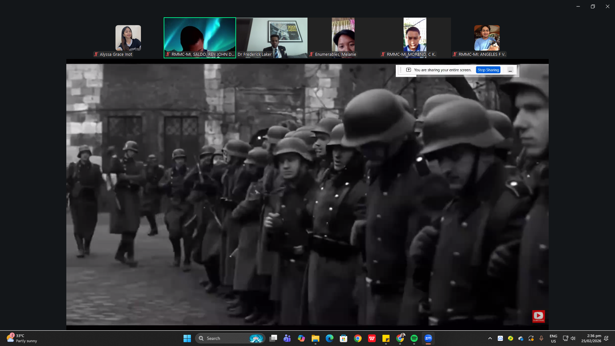Image resolution: width=615 pixels, height=346 pixels.
Task: Switch ENG US input language
Action: coord(553,338)
